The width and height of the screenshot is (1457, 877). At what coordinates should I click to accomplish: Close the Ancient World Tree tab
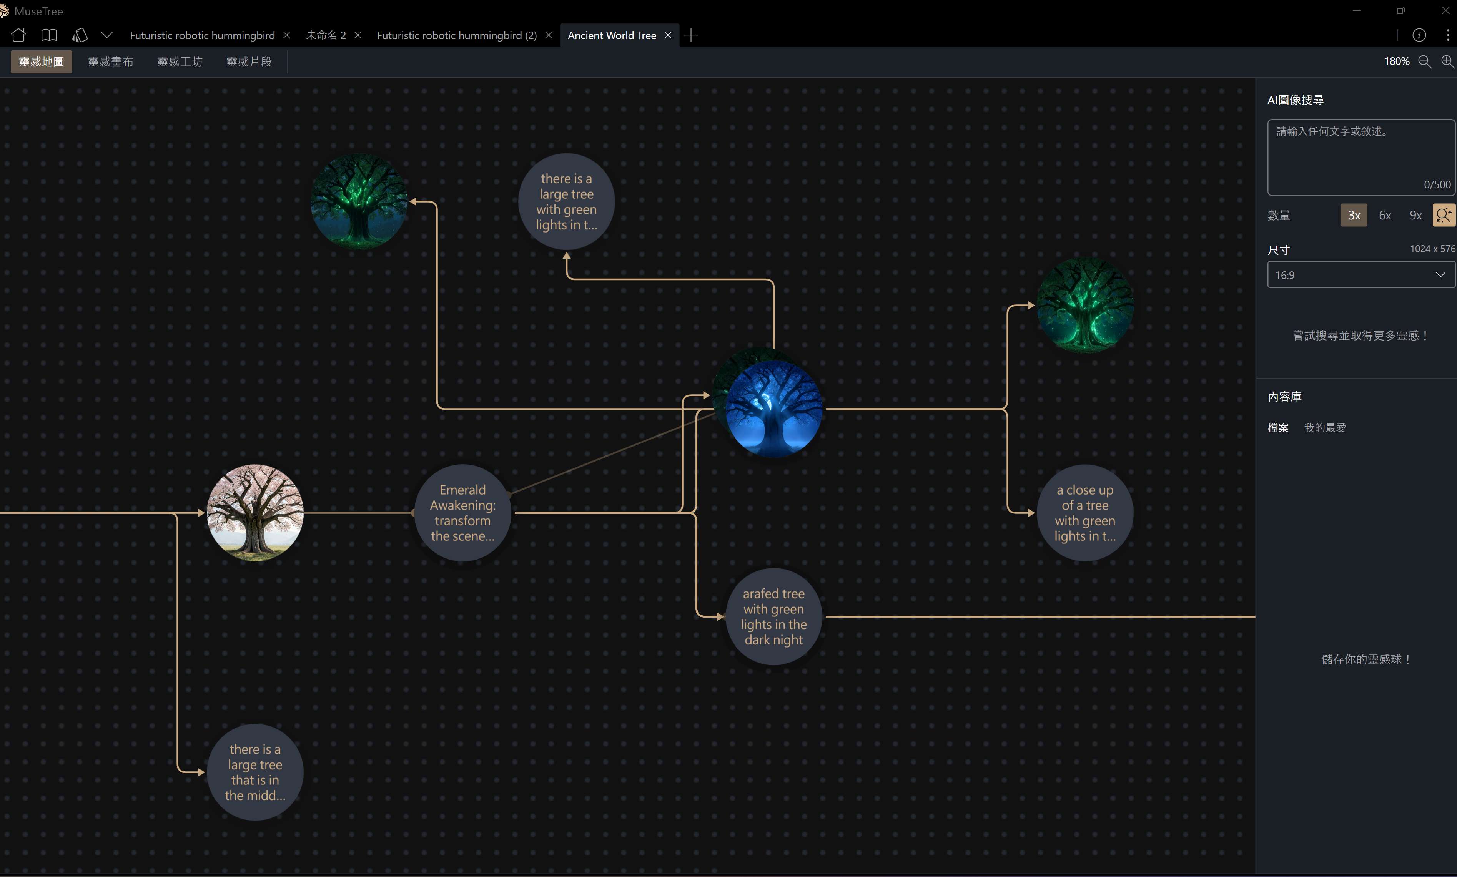pyautogui.click(x=668, y=35)
